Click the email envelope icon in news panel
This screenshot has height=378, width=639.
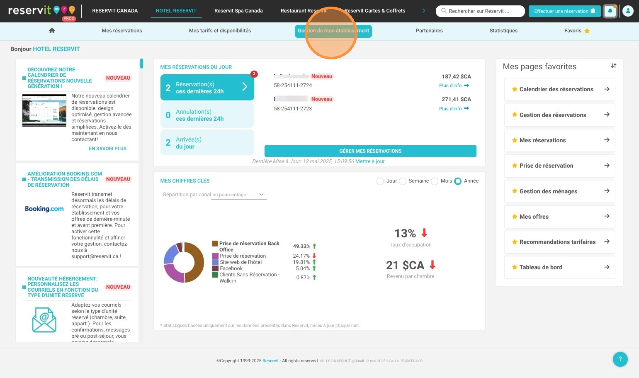[44, 320]
